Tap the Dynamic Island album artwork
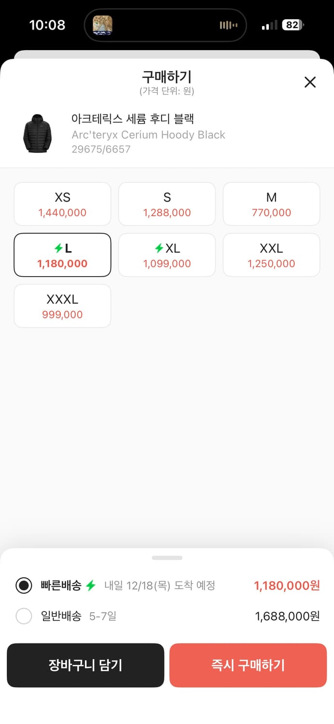334x724 pixels. [x=103, y=25]
